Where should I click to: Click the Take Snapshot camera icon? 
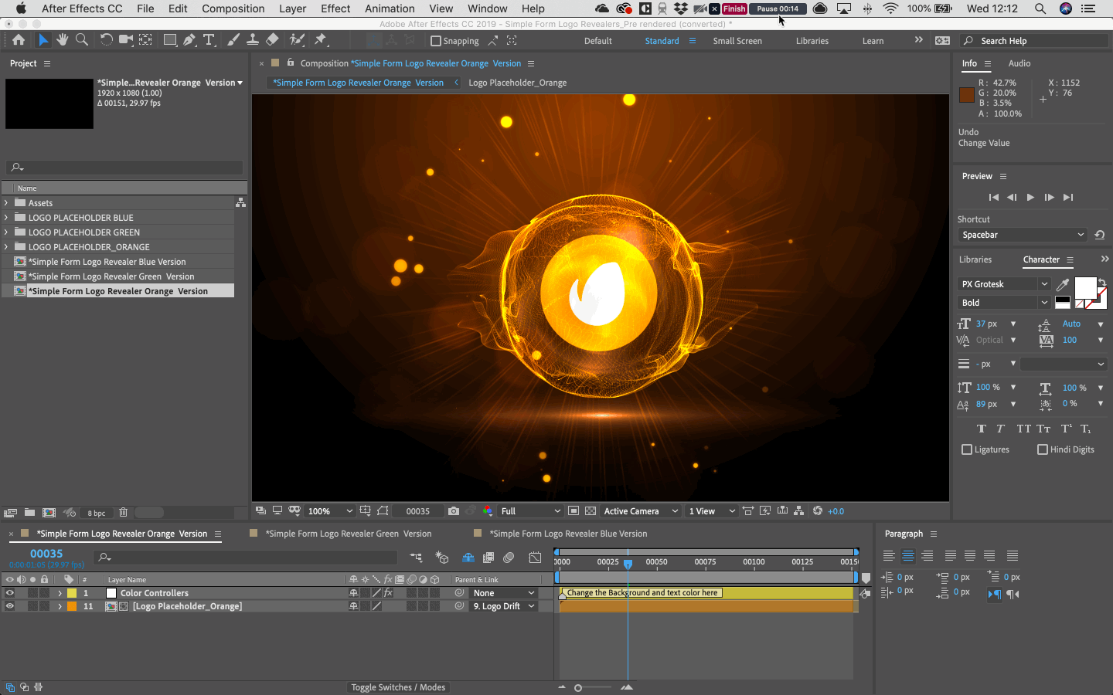coord(454,511)
